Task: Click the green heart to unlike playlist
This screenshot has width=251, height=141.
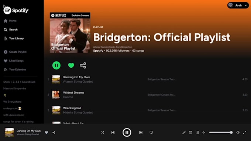Action: (x=71, y=65)
